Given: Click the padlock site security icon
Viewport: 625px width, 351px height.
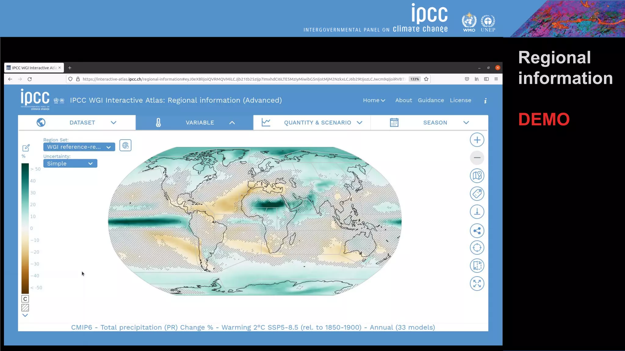Looking at the screenshot, I should [x=78, y=79].
